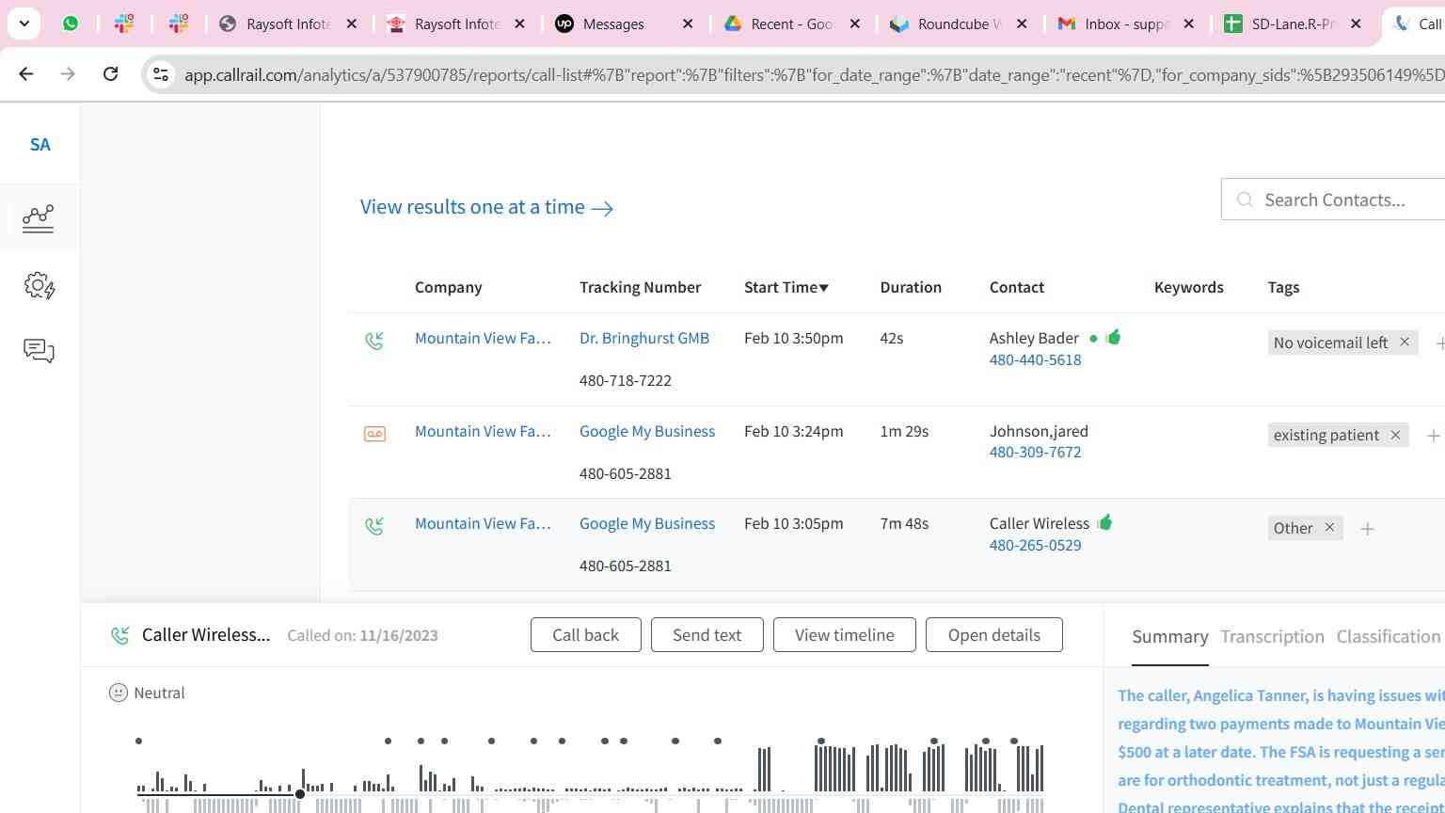
Task: Switch to the Gmail Inbox tab
Action: pyautogui.click(x=1126, y=24)
